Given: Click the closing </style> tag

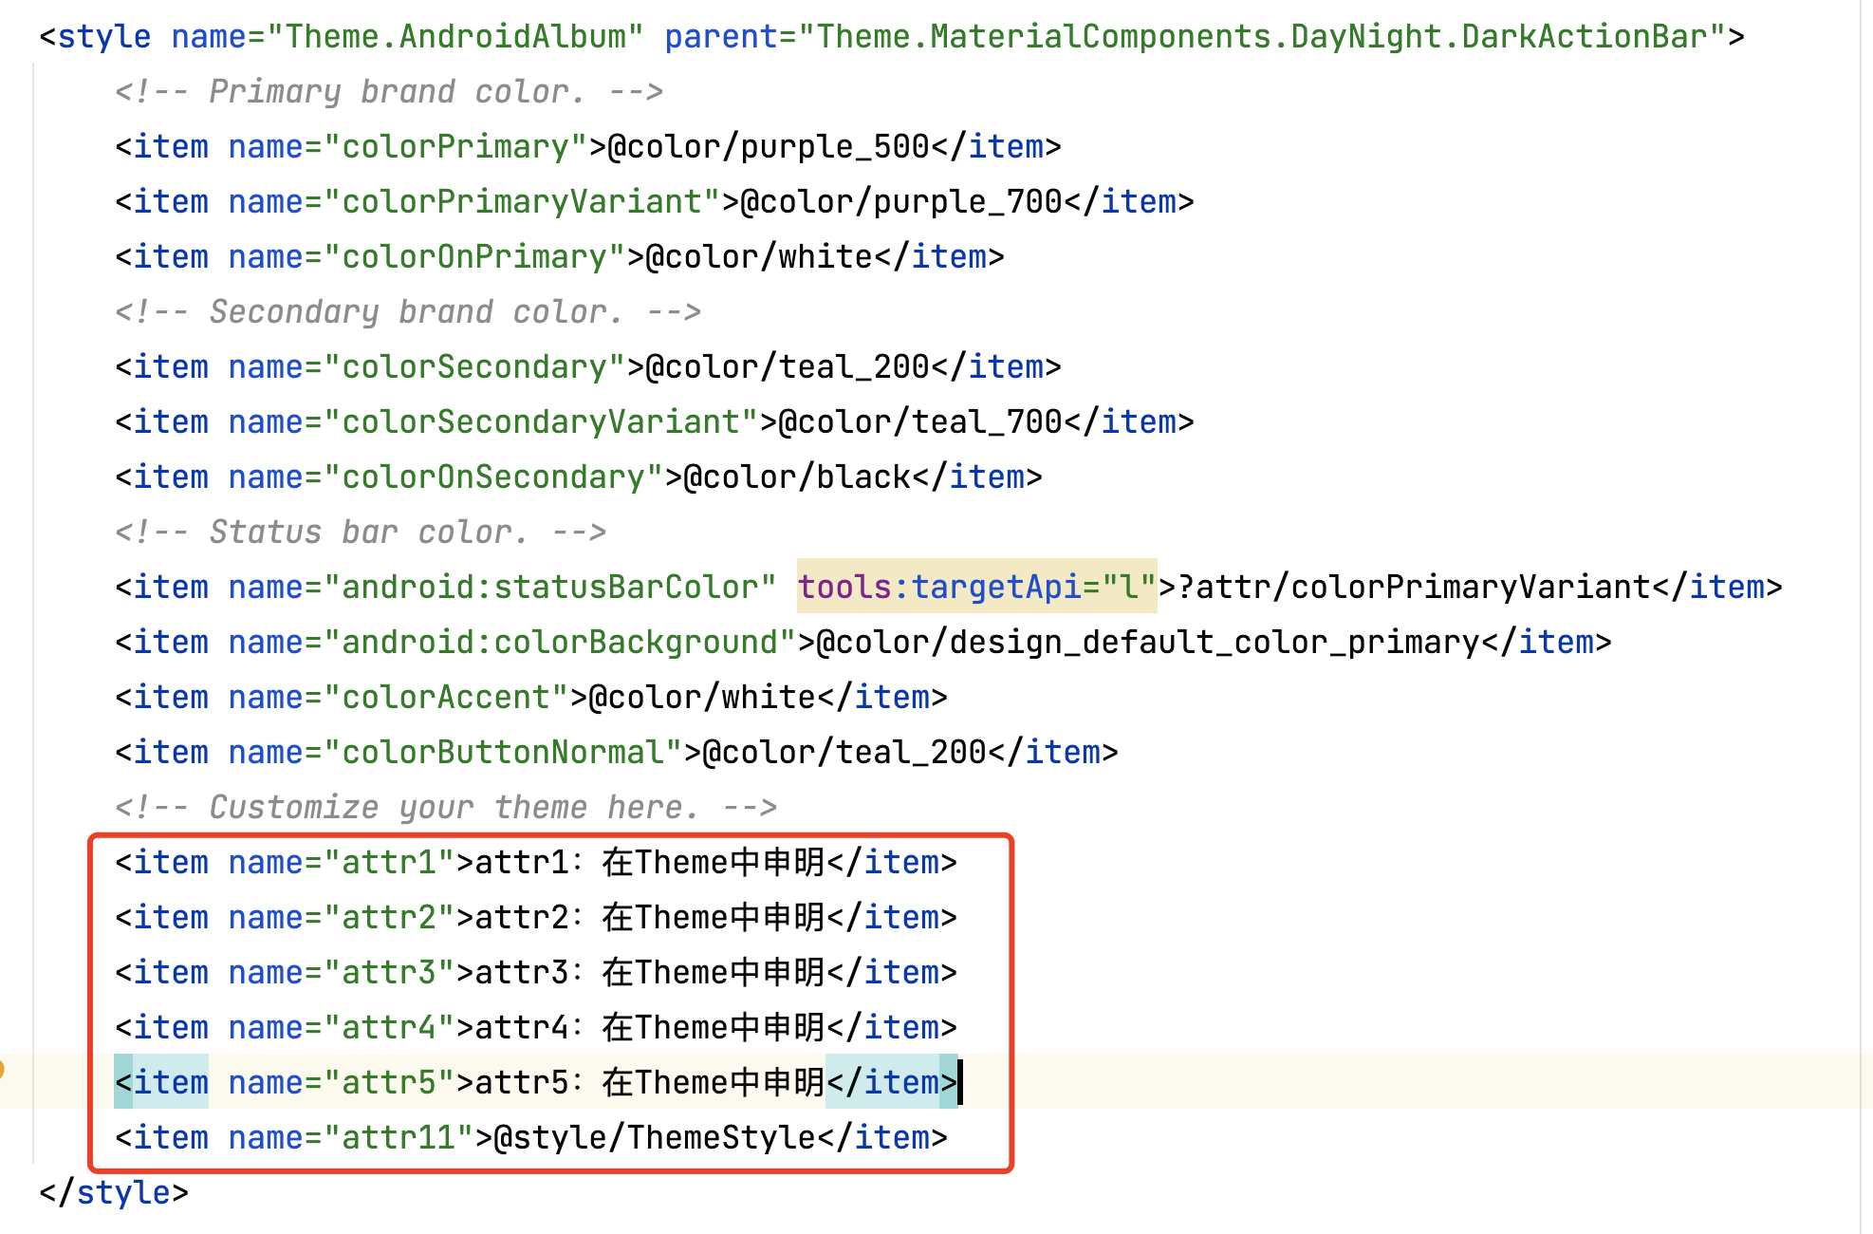Looking at the screenshot, I should [x=114, y=1193].
